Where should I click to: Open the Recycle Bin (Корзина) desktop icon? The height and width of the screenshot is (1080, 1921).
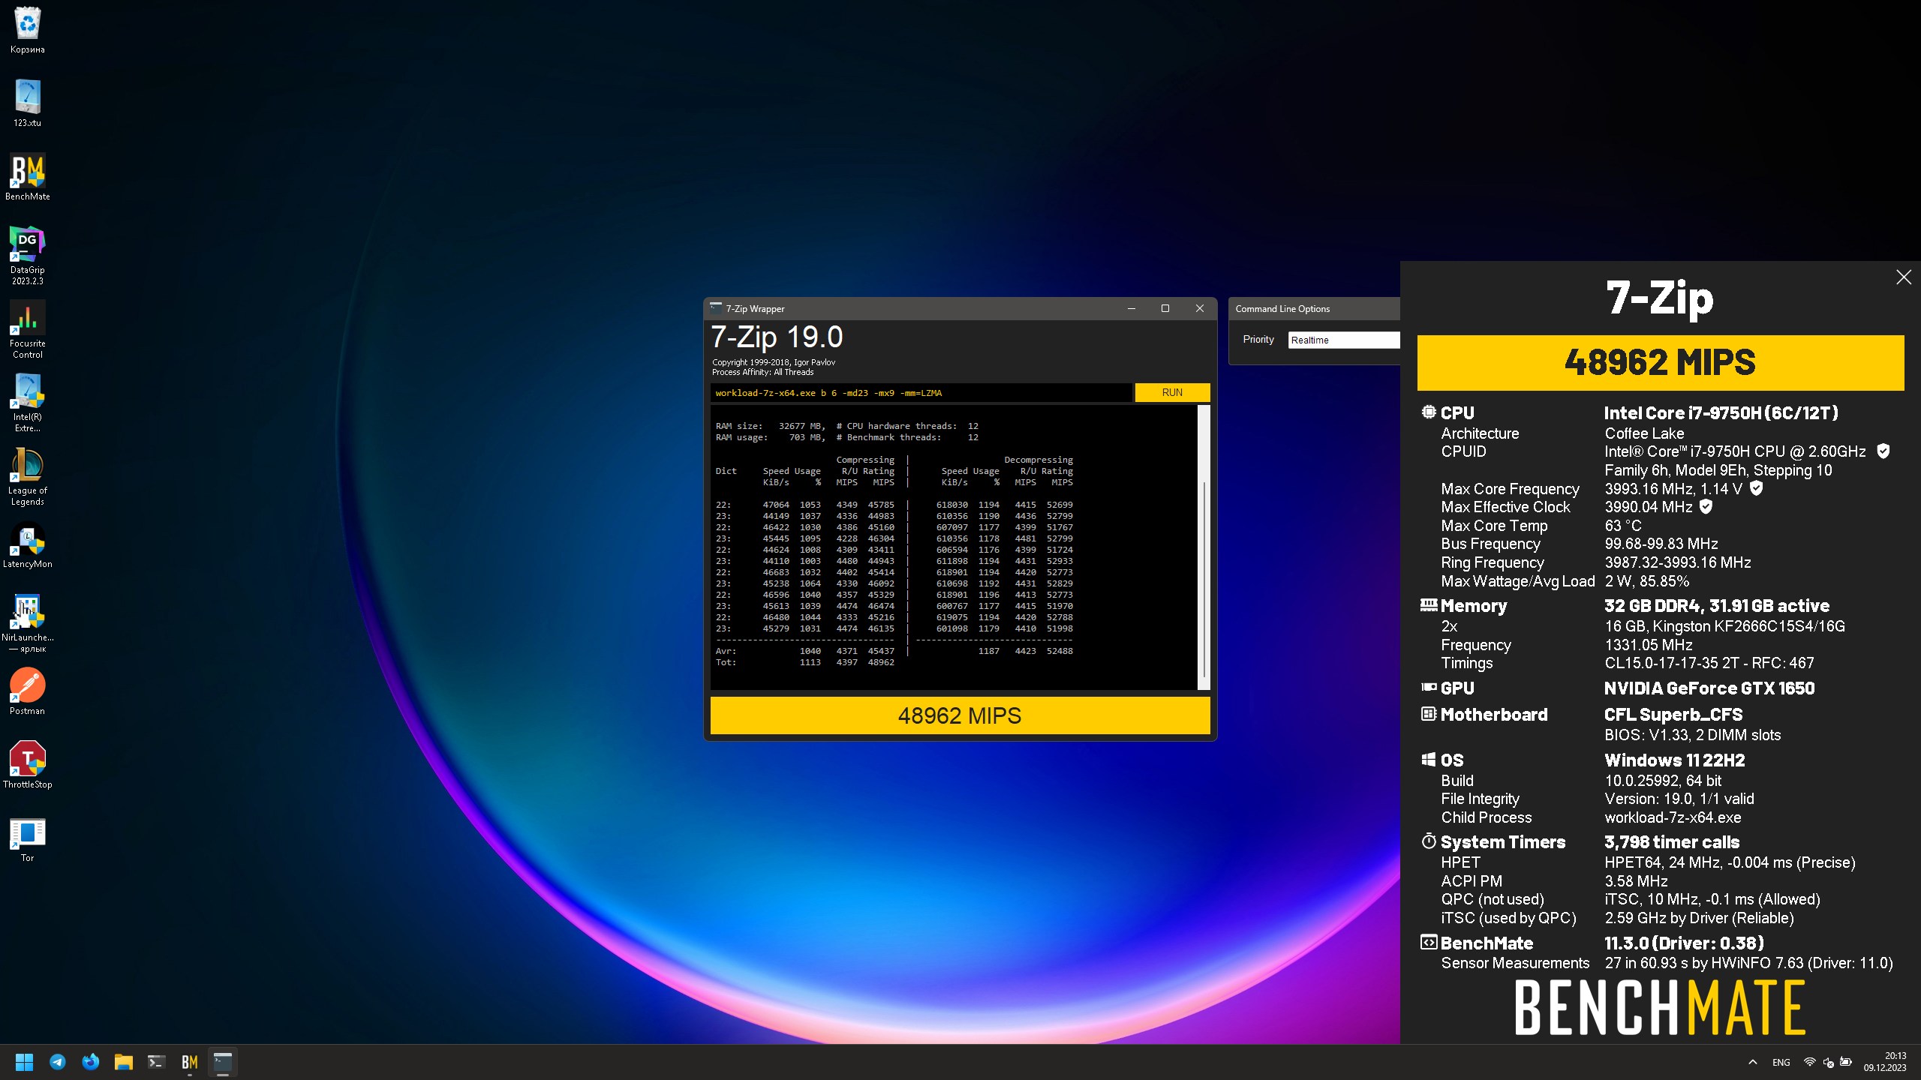click(28, 30)
